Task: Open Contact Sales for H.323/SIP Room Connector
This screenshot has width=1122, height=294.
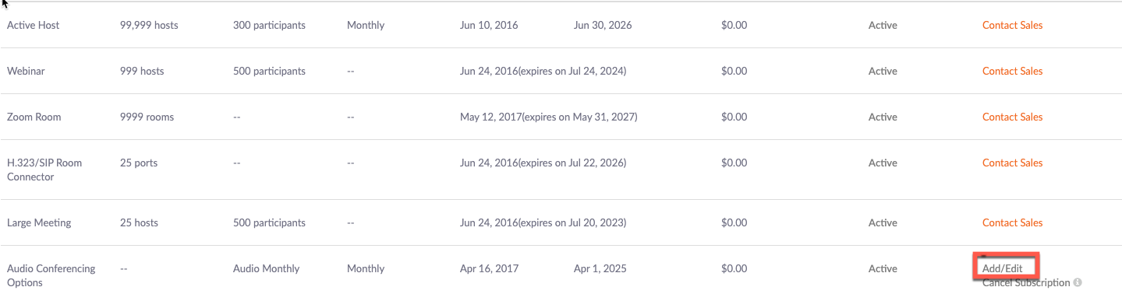Action: pos(1012,163)
